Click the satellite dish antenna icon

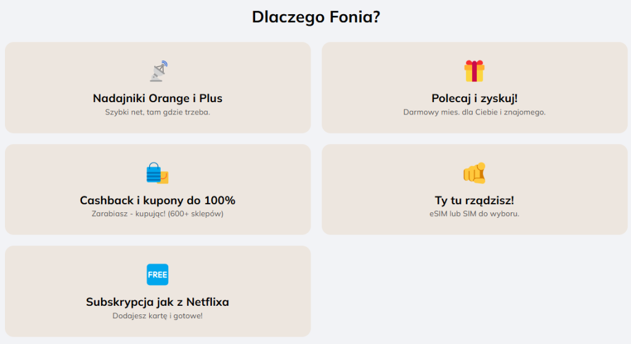158,71
